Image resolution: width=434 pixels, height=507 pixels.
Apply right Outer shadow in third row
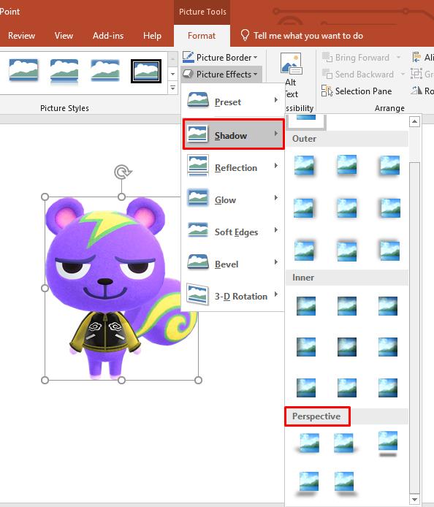pyautogui.click(x=389, y=251)
